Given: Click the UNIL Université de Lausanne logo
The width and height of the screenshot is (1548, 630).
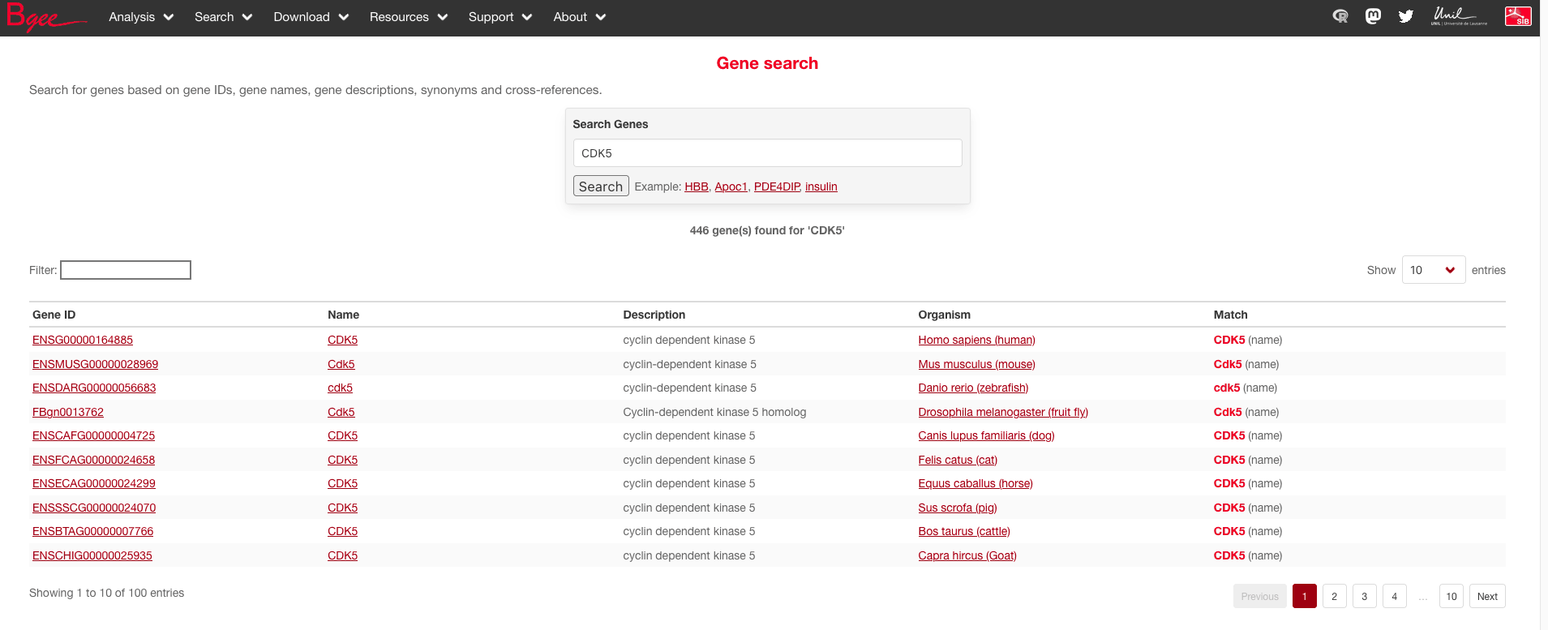Looking at the screenshot, I should (x=1459, y=16).
